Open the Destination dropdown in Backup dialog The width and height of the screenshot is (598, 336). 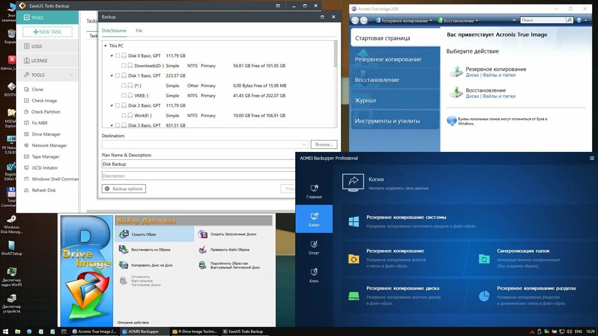(x=304, y=145)
